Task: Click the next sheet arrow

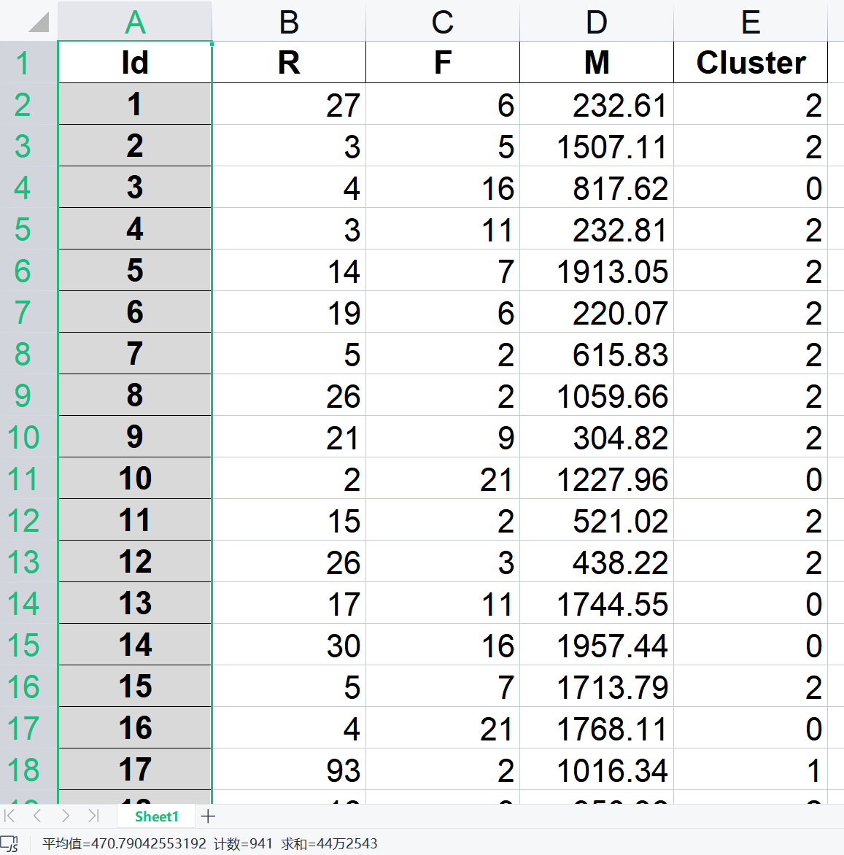Action: [x=66, y=816]
